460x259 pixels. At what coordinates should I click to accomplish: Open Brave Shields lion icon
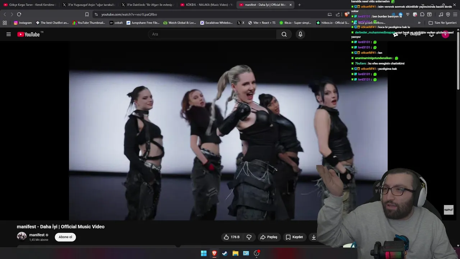pos(346,14)
